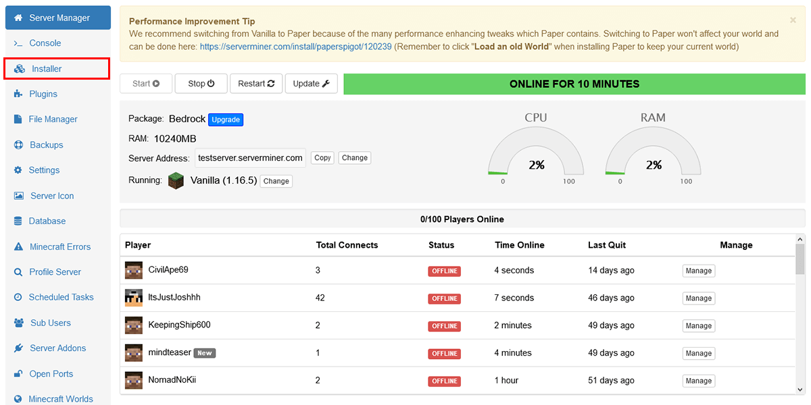Click the CPU usage gauge
Screen dimensions: 811x405
[x=536, y=151]
